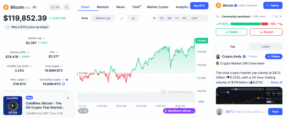Set chart range to 1D

(x=154, y=18)
